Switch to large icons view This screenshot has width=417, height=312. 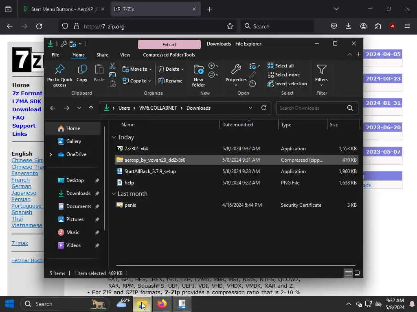pos(357,273)
